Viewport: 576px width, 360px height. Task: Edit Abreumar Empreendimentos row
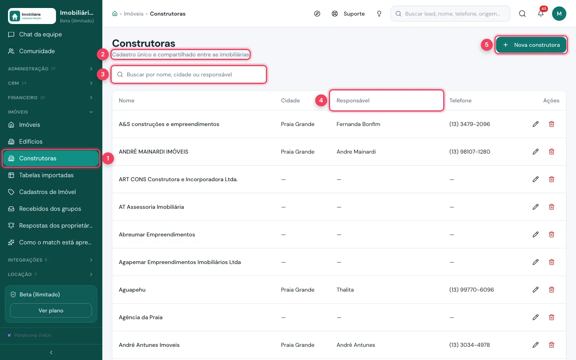[536, 234]
